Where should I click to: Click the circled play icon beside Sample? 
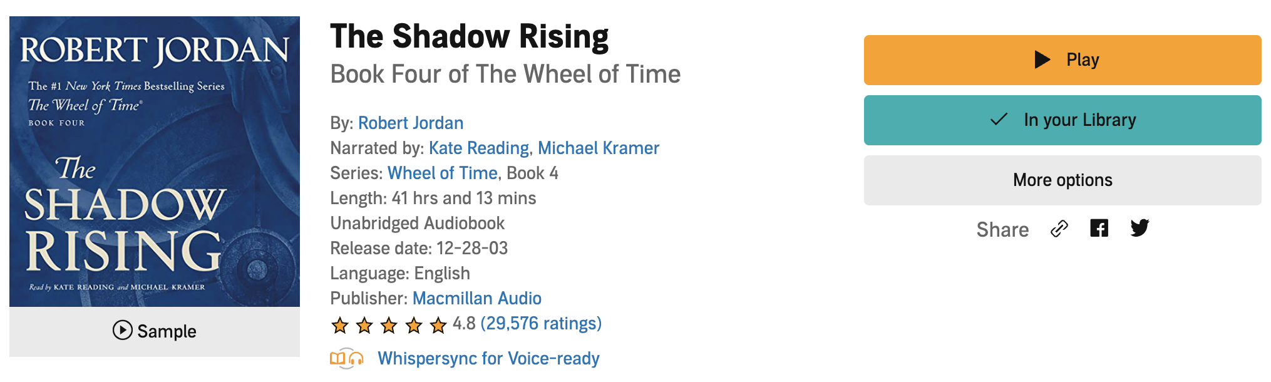[x=123, y=330]
